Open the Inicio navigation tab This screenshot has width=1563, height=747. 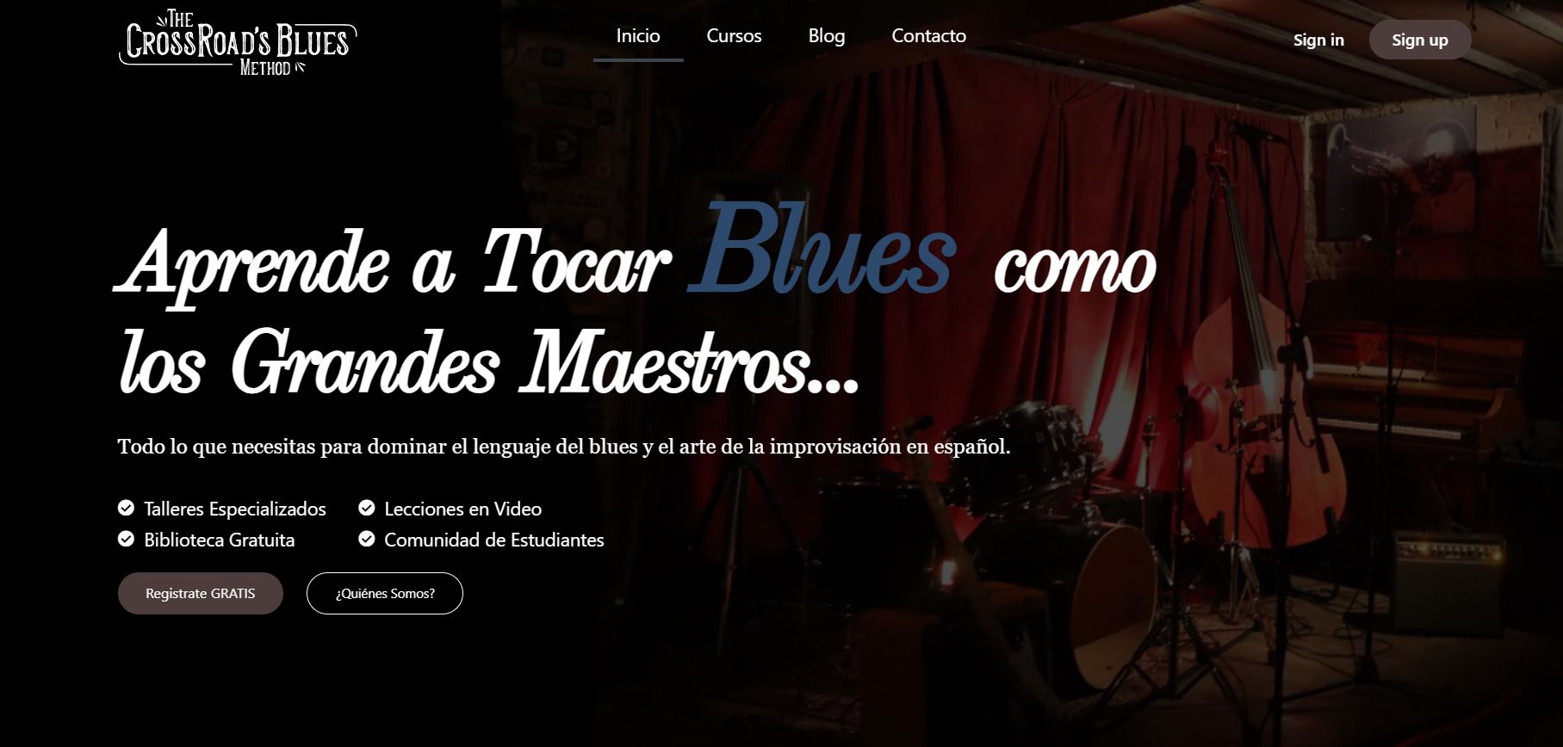(638, 36)
